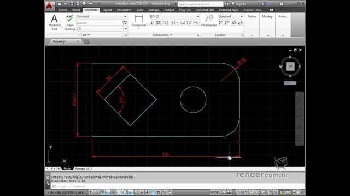Switch to the Home ribbon tab
350x196 pixels.
pyautogui.click(x=63, y=10)
